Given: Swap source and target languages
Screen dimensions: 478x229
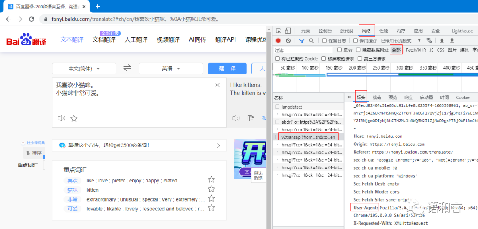Looking at the screenshot, I should (127, 69).
